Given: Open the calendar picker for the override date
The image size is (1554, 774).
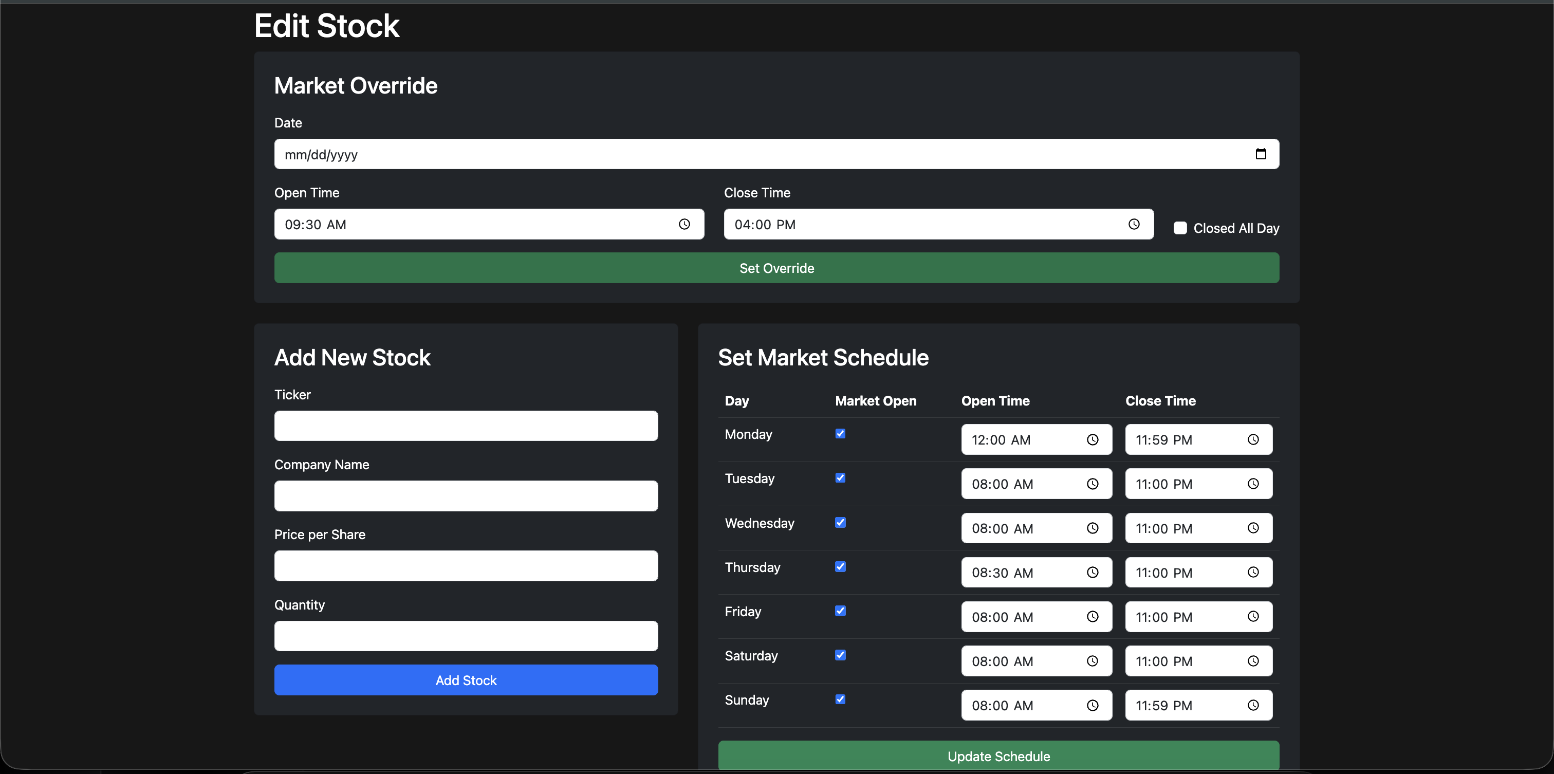Looking at the screenshot, I should tap(1261, 154).
